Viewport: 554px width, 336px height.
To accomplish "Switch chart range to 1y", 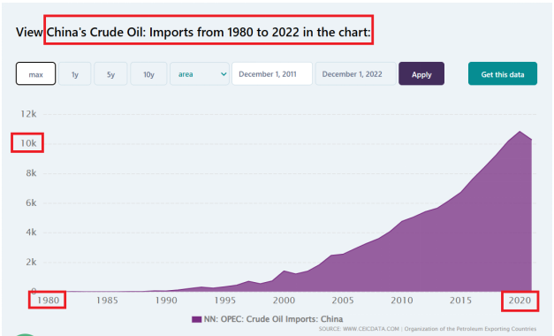I will [x=75, y=73].
